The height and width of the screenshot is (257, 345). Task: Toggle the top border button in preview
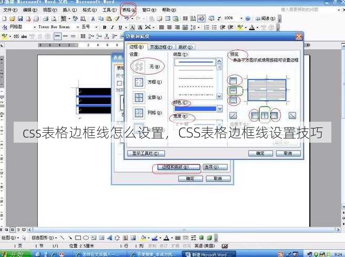coord(233,80)
